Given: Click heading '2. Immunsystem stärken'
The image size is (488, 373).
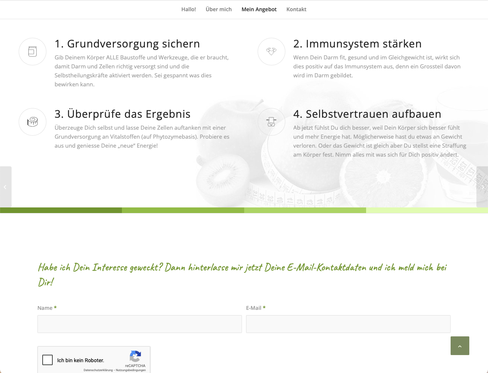Looking at the screenshot, I should 357,44.
